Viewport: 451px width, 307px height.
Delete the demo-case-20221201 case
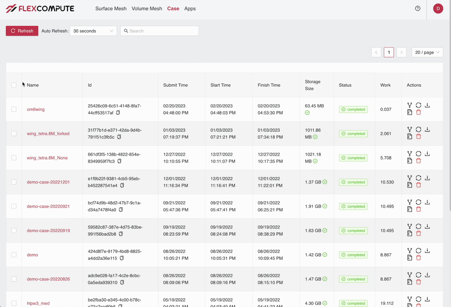(418, 185)
